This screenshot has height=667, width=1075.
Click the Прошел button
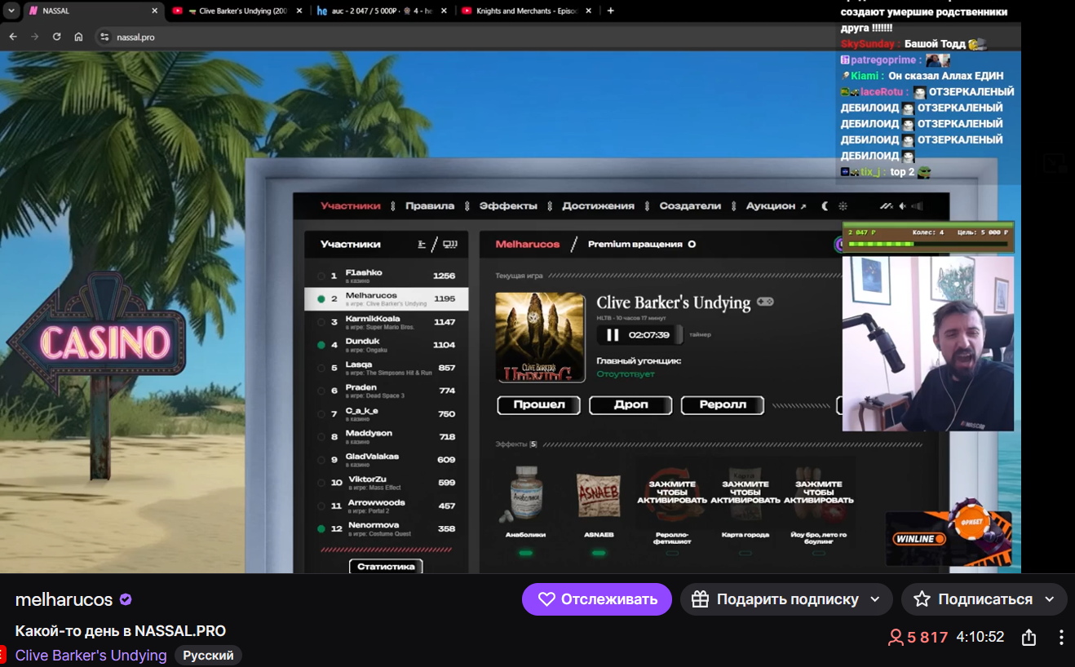coord(538,405)
